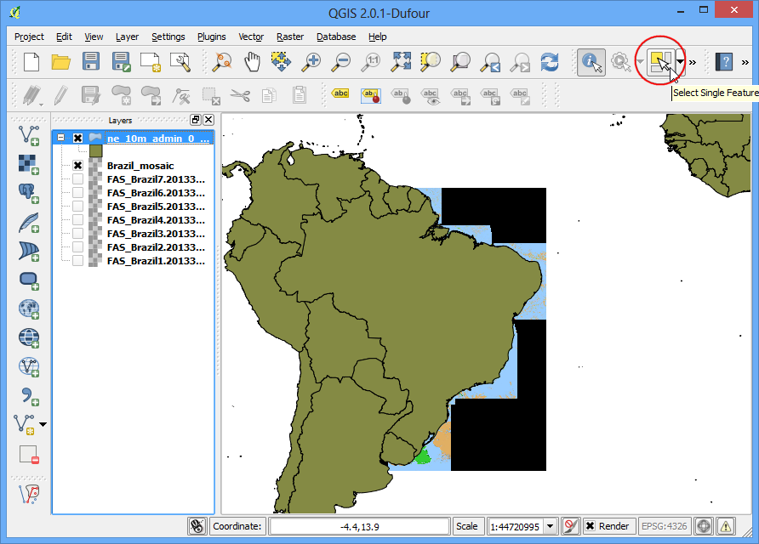Click Add Vector Layer icon in sidebar

[29, 135]
